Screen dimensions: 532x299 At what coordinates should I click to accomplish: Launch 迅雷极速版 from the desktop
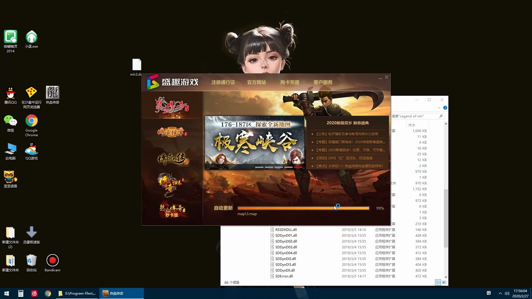31,235
